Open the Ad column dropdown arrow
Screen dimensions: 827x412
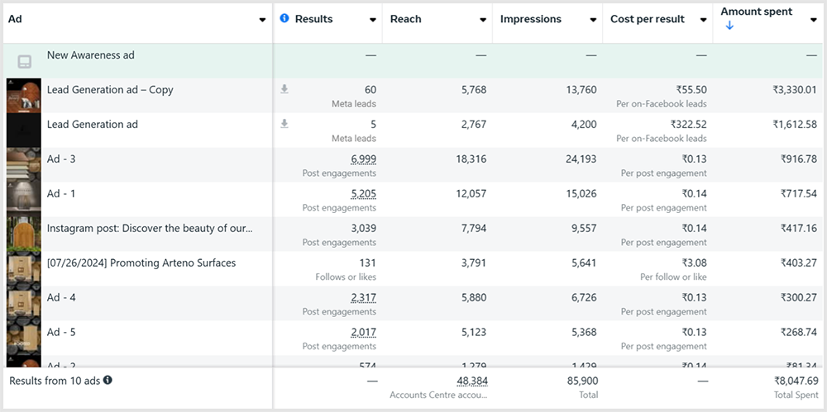(262, 20)
